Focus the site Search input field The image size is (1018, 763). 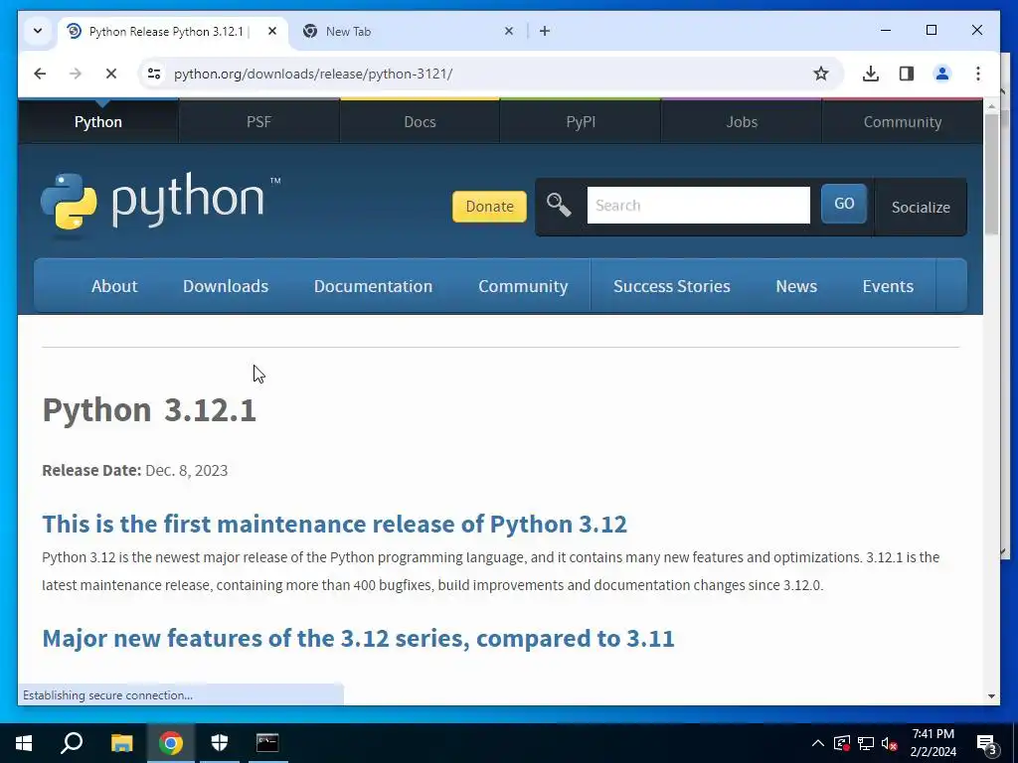[x=698, y=205]
